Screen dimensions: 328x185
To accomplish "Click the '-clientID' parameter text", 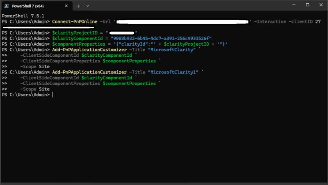I will pos(301,22).
